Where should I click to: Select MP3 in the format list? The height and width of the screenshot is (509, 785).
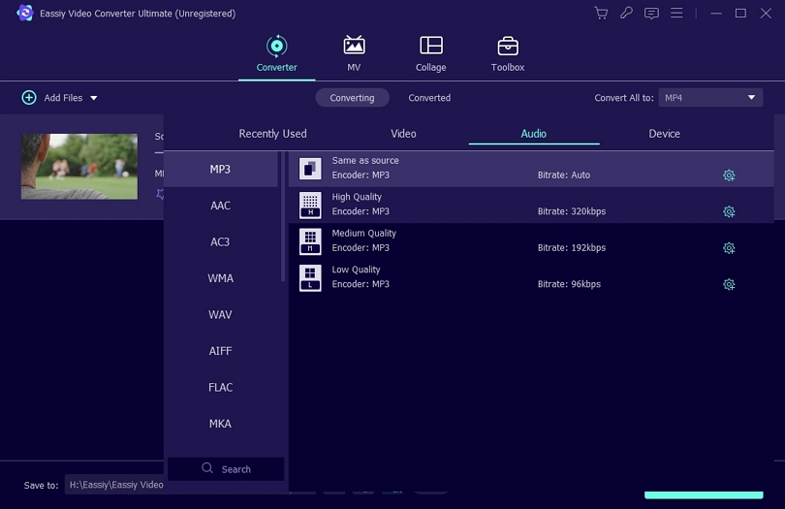(220, 170)
